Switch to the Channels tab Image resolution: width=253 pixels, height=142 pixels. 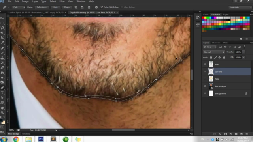216,43
